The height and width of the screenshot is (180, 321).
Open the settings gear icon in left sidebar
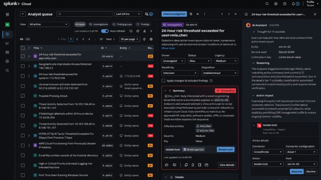click(7, 61)
